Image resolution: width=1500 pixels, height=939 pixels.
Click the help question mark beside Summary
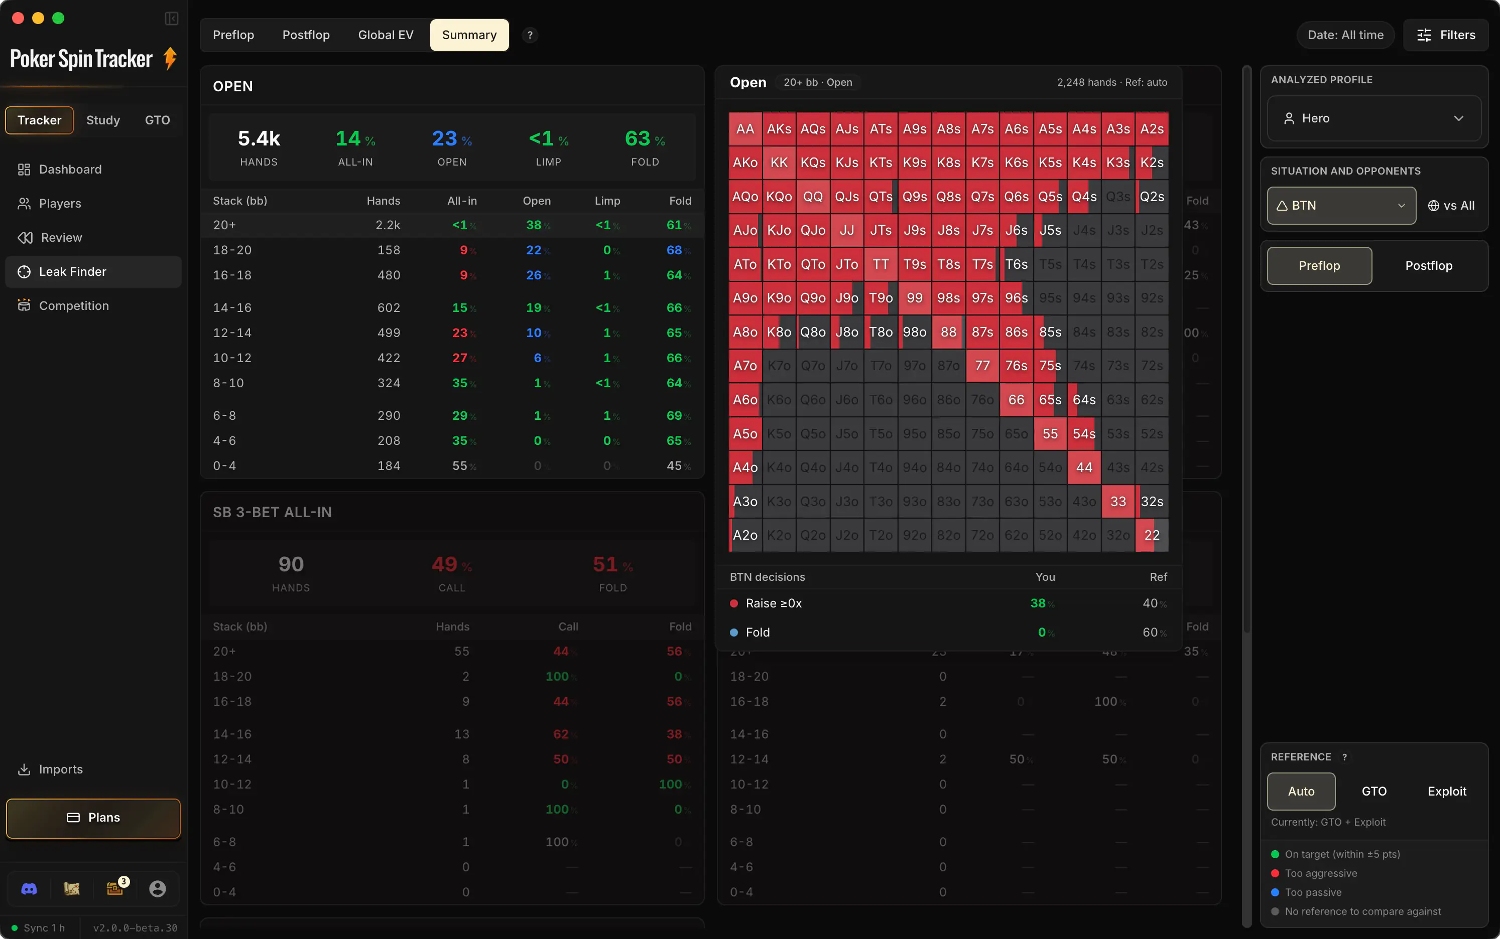(530, 35)
